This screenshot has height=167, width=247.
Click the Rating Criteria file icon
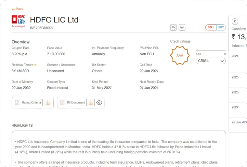pyautogui.click(x=17, y=102)
